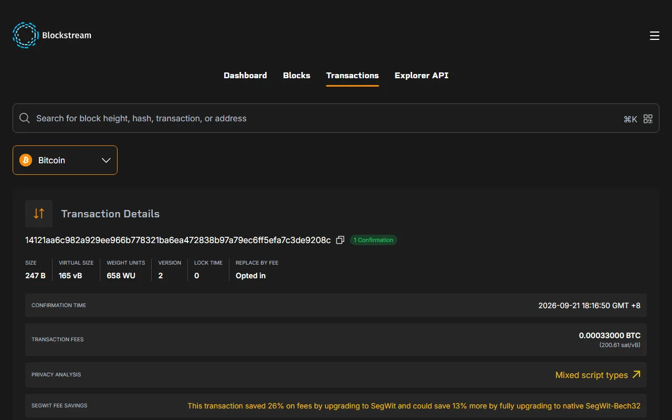Select the Transactions tab
672x420 pixels.
pyautogui.click(x=352, y=76)
